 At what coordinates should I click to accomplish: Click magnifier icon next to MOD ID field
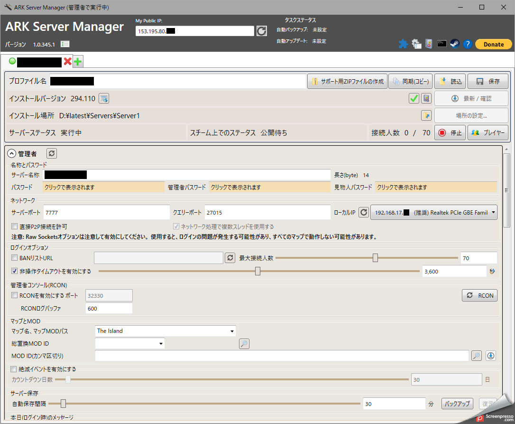point(477,356)
